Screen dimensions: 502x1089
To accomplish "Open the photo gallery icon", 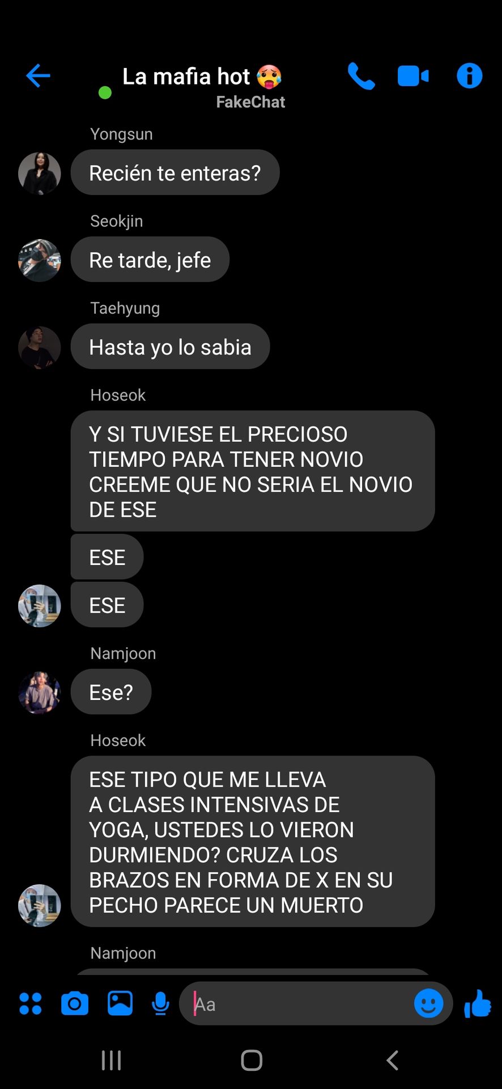I will pyautogui.click(x=120, y=1003).
